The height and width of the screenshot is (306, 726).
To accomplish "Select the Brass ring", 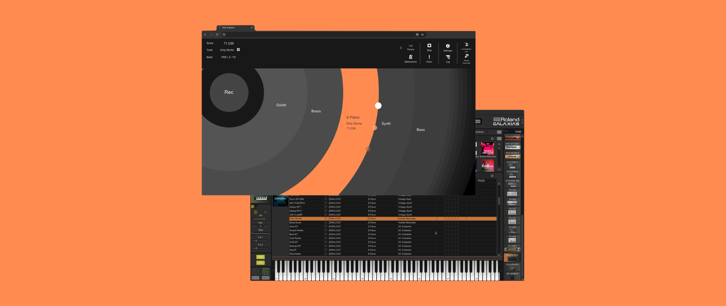I will [x=316, y=111].
